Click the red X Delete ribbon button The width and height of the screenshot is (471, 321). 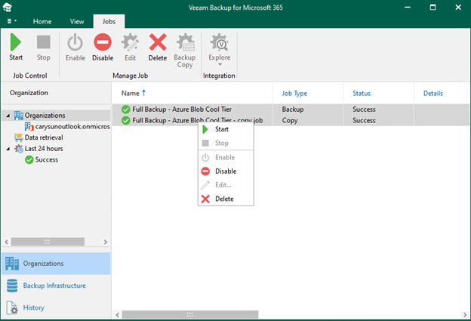click(x=158, y=47)
